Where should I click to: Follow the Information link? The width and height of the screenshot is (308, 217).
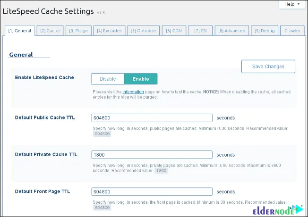133,92
